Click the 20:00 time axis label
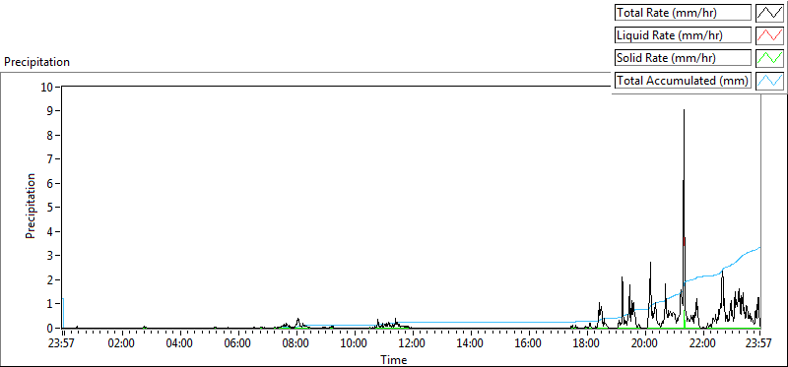Screen dimensions: 788x367 coord(645,344)
